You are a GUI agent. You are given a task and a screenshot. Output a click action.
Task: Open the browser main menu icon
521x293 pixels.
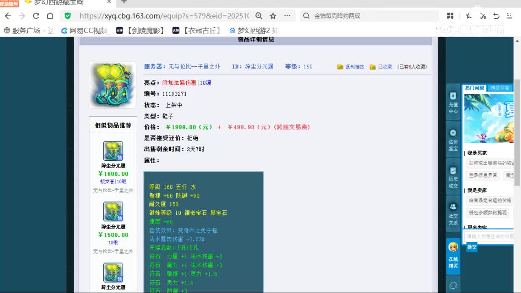(510, 16)
